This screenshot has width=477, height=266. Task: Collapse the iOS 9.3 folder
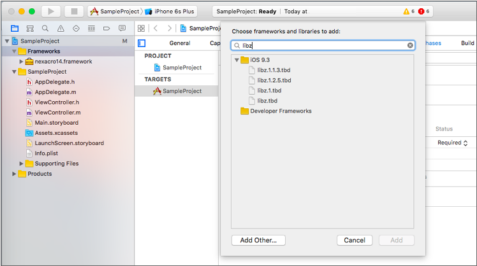click(x=237, y=60)
